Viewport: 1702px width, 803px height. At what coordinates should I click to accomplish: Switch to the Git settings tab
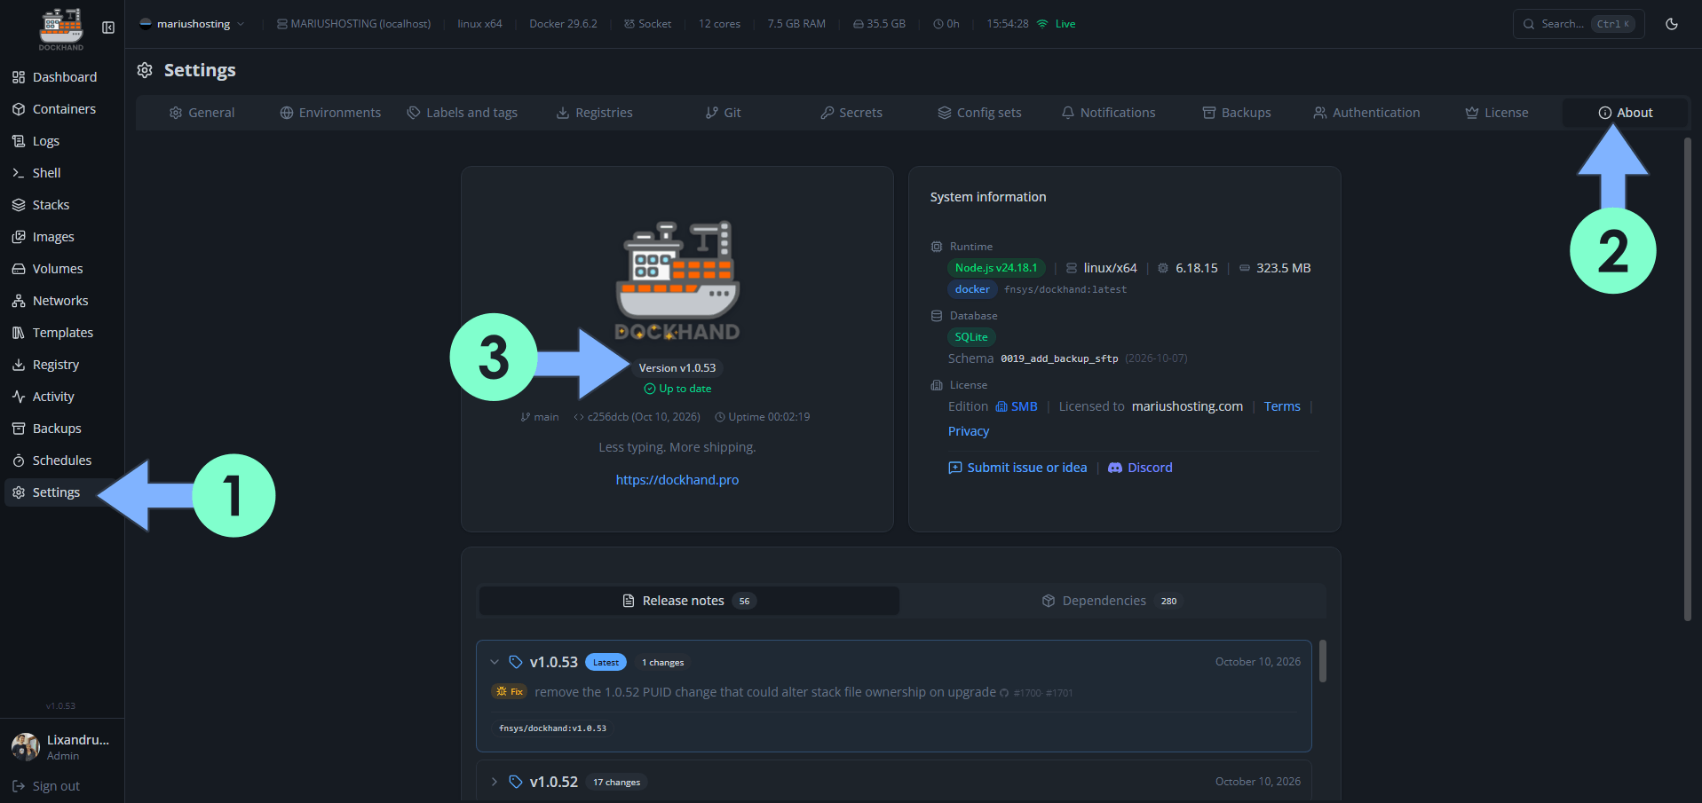click(724, 113)
